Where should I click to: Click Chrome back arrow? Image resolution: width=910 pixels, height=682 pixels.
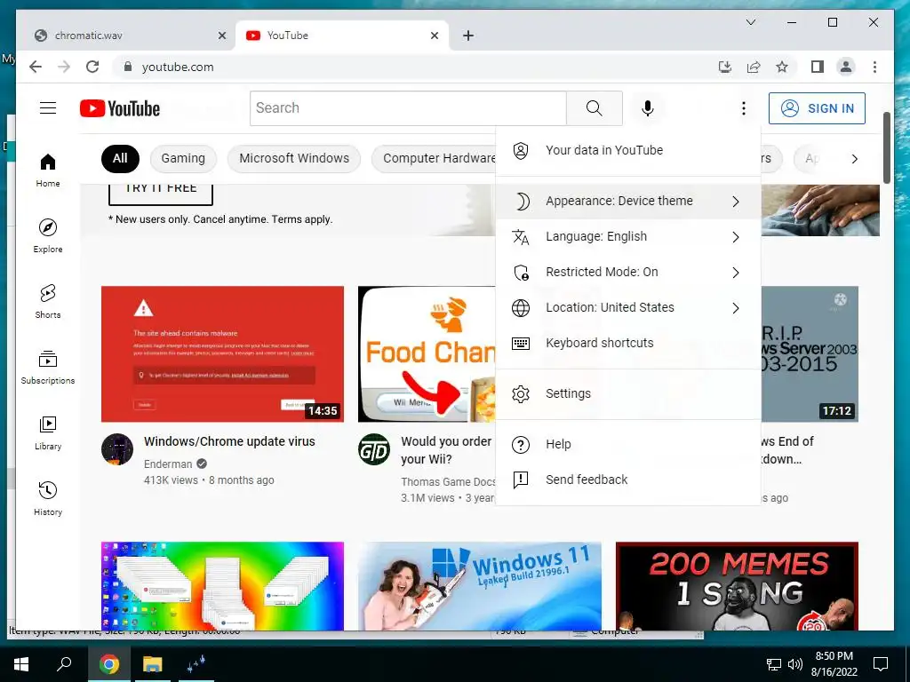point(36,67)
